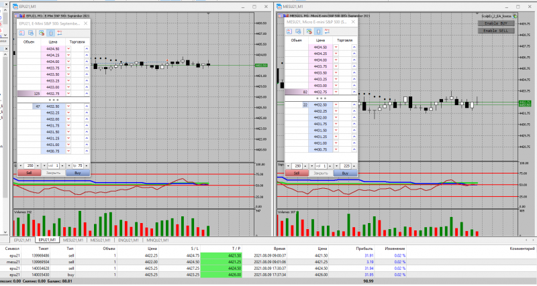
Task: Click Закрыть button in MESU21 depth panel
Action: [x=321, y=173]
